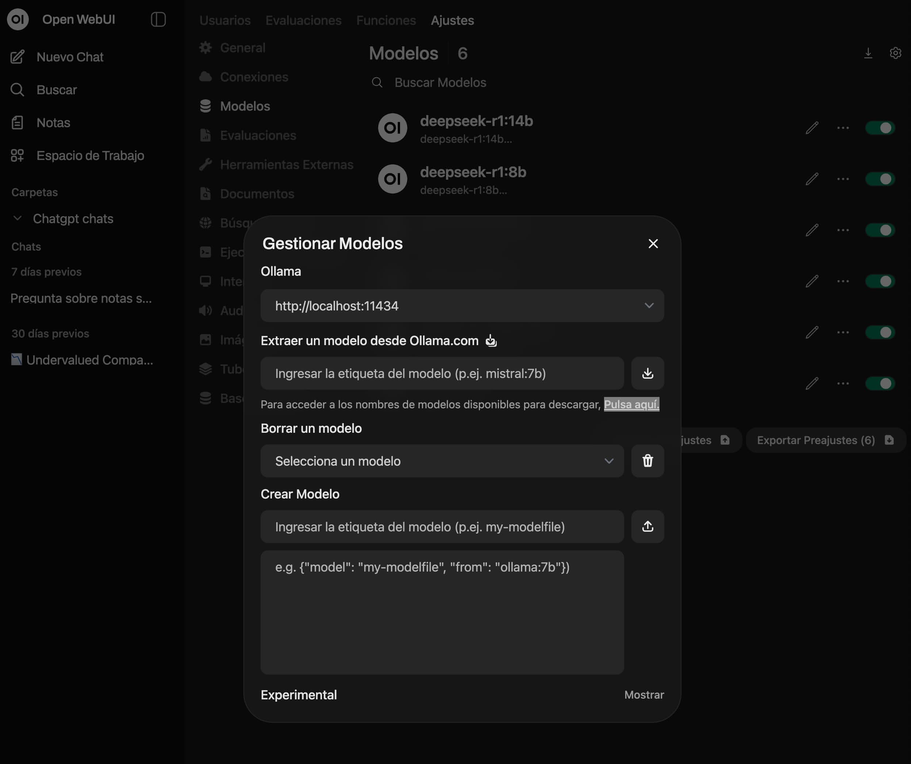The image size is (911, 764).
Task: Toggle off the deepseek-r1:8b model switch
Action: tap(880, 179)
